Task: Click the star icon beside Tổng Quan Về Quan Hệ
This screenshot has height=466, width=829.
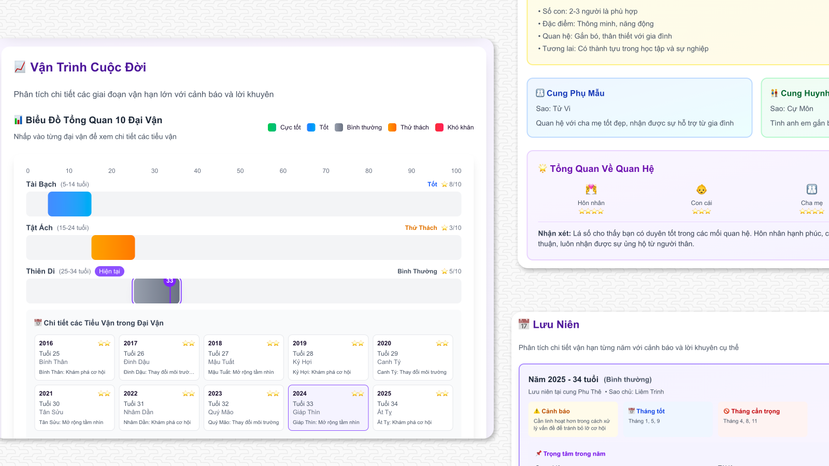Action: click(x=542, y=169)
